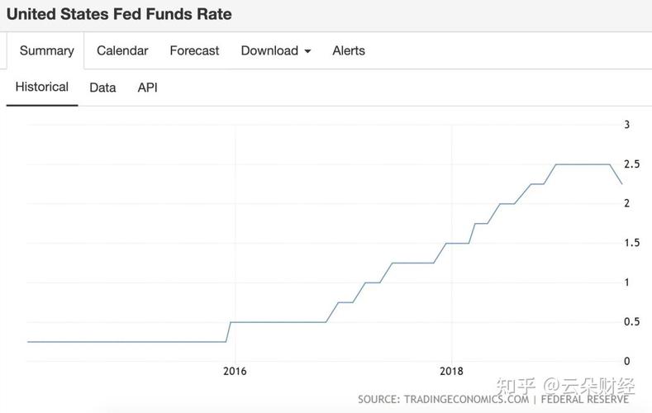Open the Alerts tab
The image size is (652, 413).
coord(349,50)
